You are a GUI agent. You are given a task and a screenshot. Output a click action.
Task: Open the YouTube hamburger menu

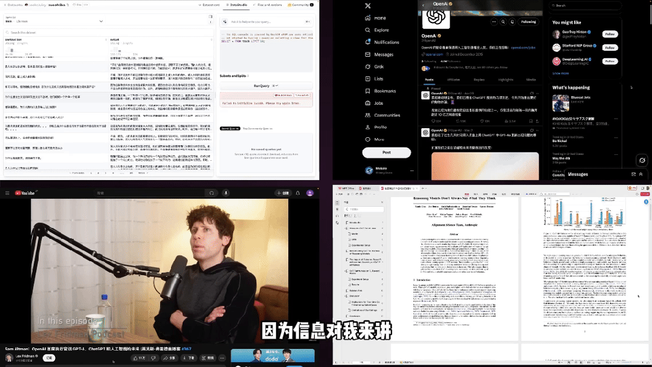(7, 193)
